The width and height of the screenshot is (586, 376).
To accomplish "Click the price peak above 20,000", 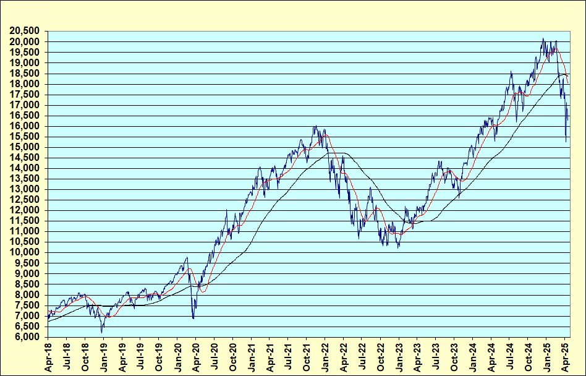I will point(543,38).
